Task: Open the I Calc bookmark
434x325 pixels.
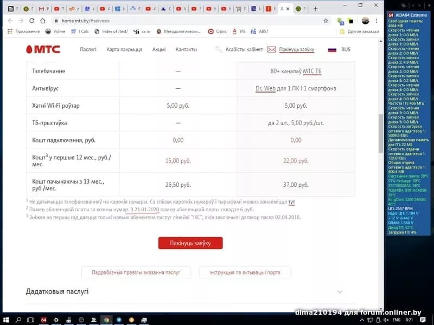Action: click(x=80, y=31)
